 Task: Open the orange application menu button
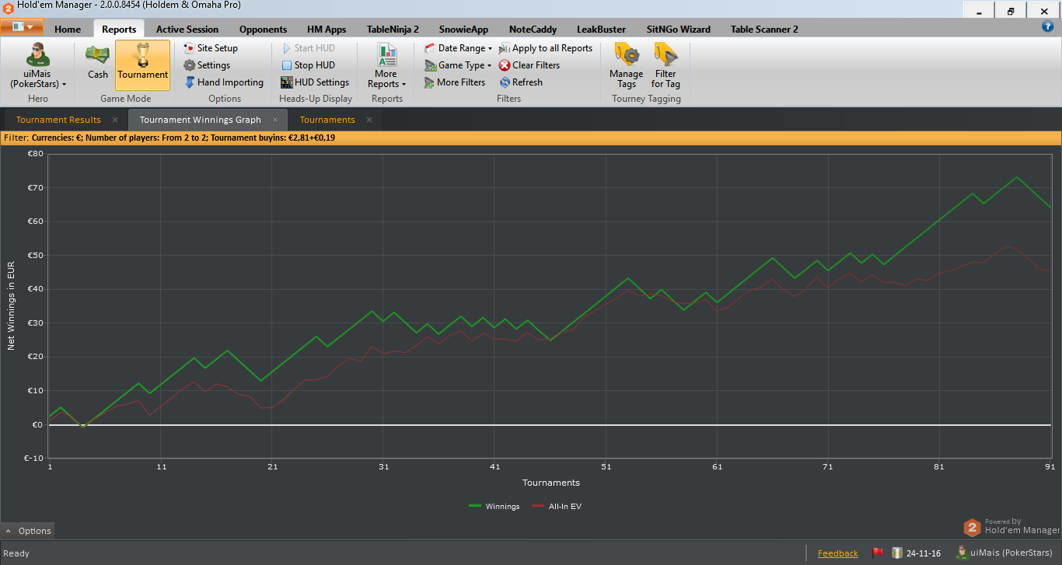coord(22,28)
